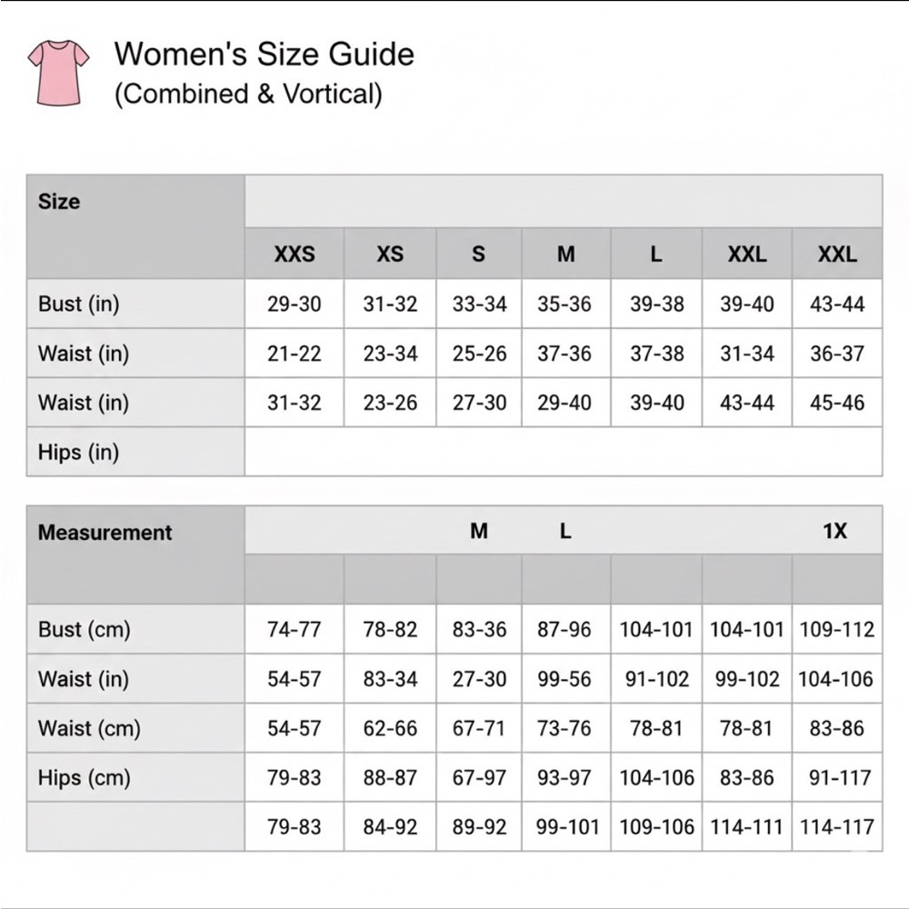Image resolution: width=909 pixels, height=909 pixels.
Task: Click the Women's Size Guide title
Action: pyautogui.click(x=264, y=55)
